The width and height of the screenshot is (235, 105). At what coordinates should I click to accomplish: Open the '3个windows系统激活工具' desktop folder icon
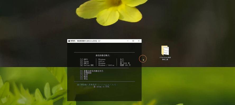[165, 51]
